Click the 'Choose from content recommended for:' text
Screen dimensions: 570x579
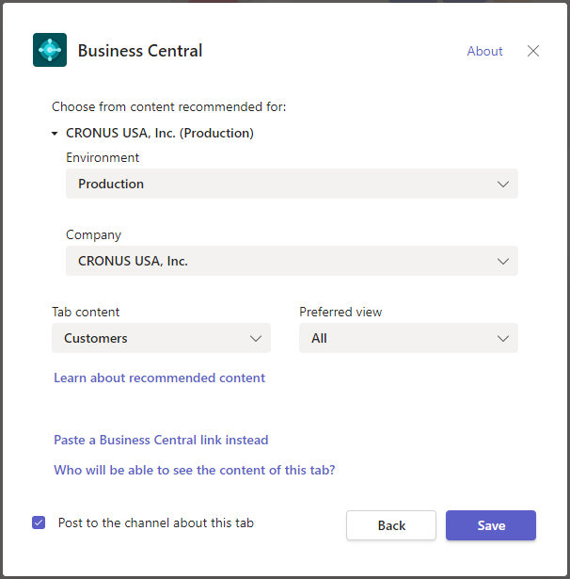click(169, 106)
